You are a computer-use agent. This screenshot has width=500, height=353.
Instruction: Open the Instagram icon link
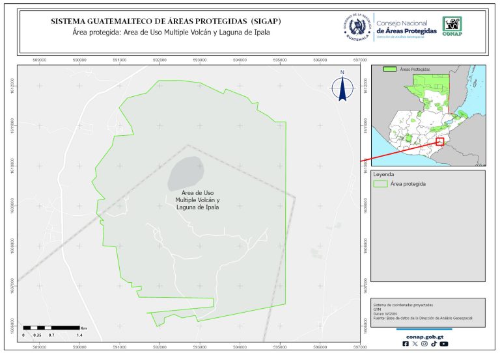point(424,344)
